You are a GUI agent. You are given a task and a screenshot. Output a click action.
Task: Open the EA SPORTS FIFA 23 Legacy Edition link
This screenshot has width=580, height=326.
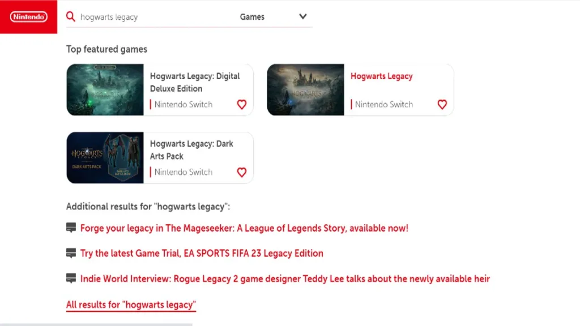click(x=202, y=253)
